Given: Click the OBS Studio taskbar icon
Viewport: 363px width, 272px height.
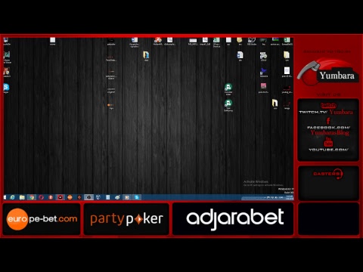Looking at the screenshot, I should [88, 197].
